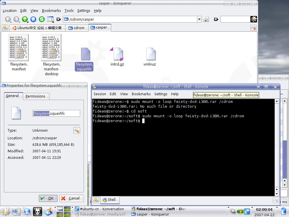Switch to fideas@zerone: /media/soft taskbar entry
This screenshot has width=289, height=217.
[101, 214]
